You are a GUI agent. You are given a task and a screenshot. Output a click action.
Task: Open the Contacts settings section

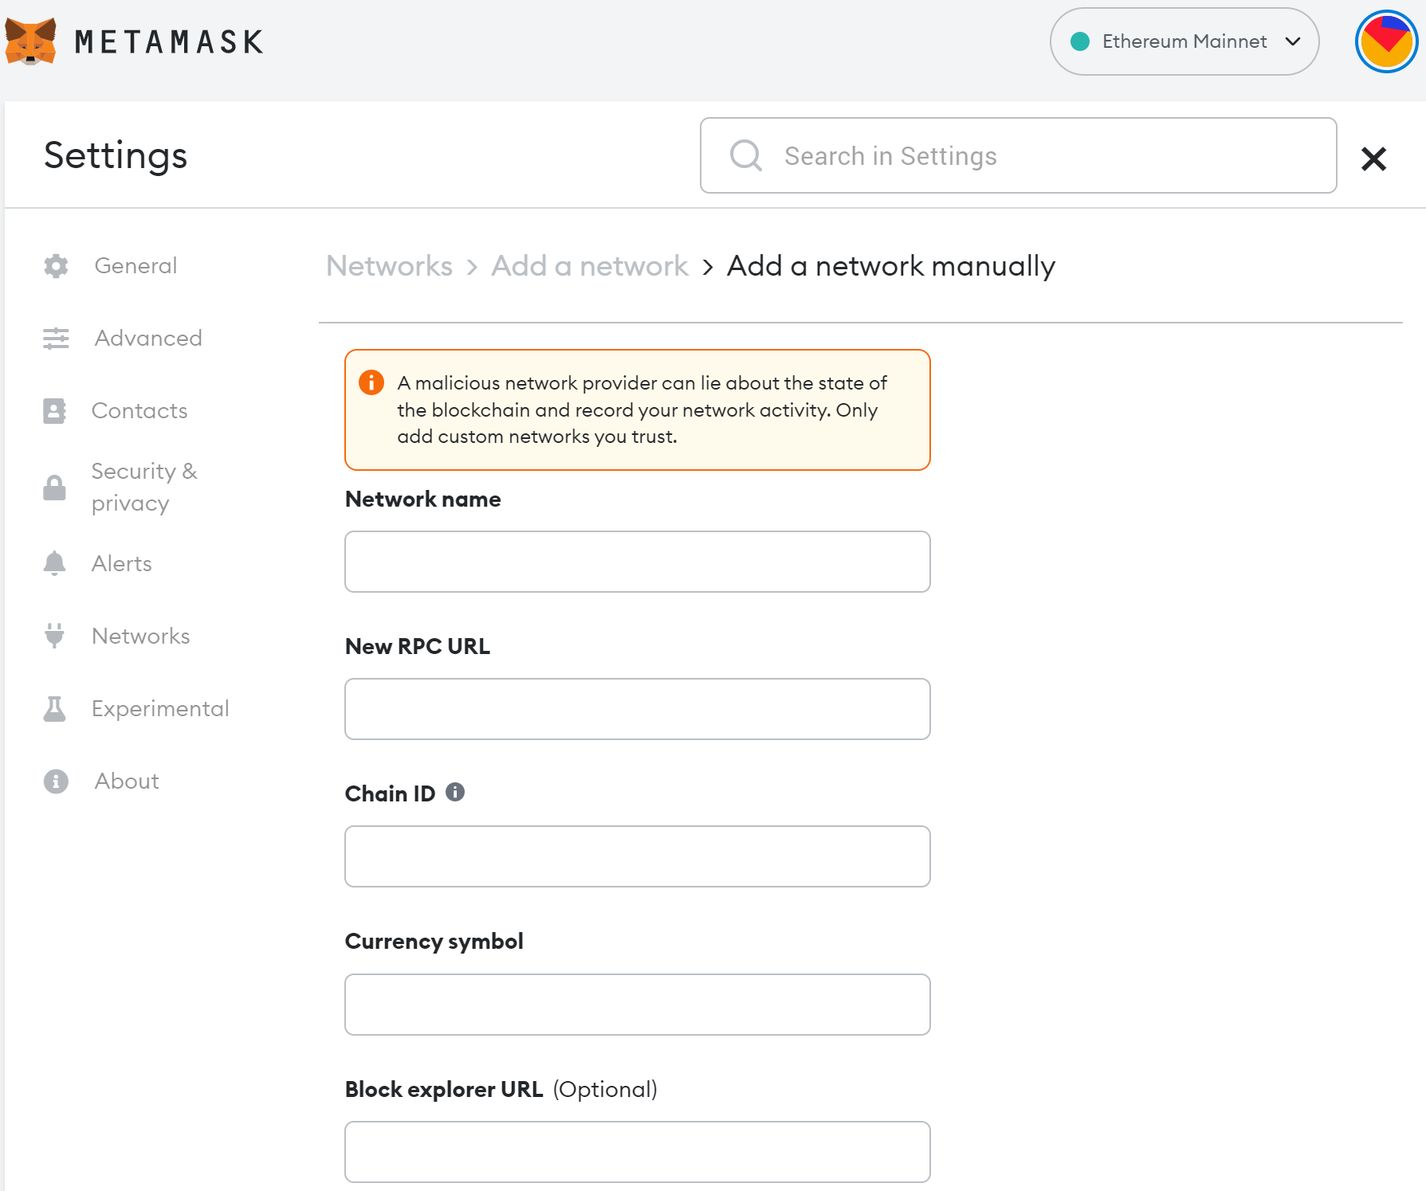(x=139, y=411)
